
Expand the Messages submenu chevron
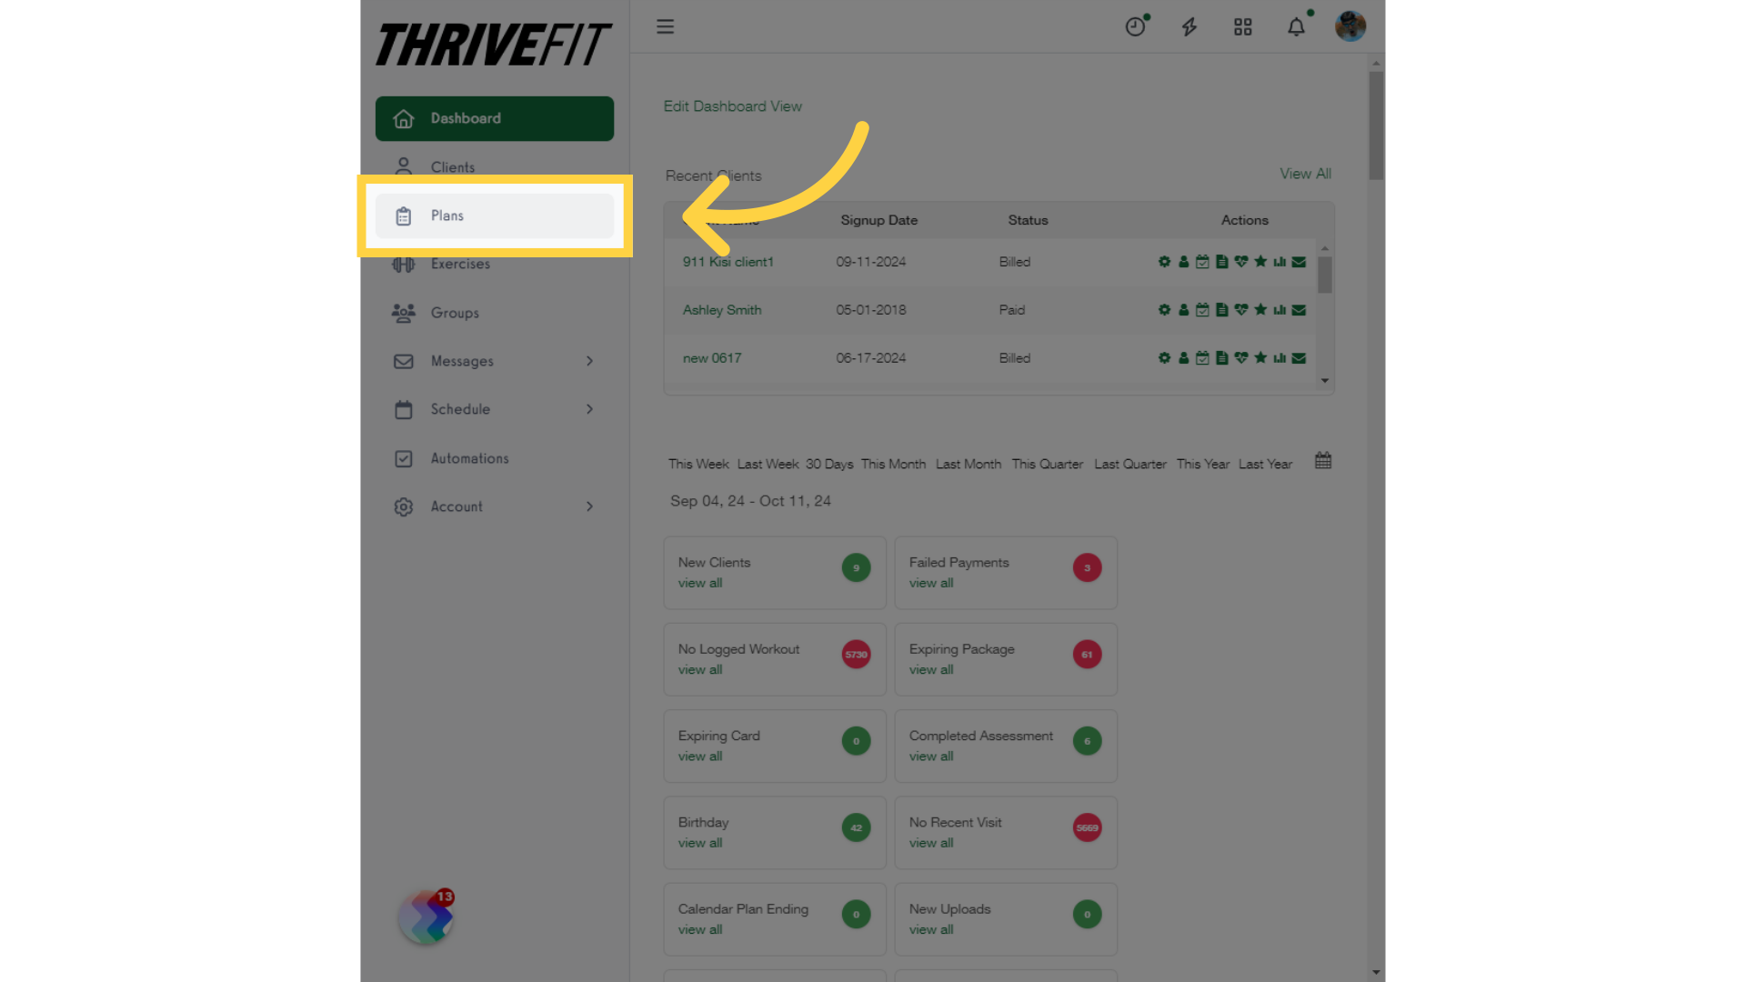tap(589, 361)
